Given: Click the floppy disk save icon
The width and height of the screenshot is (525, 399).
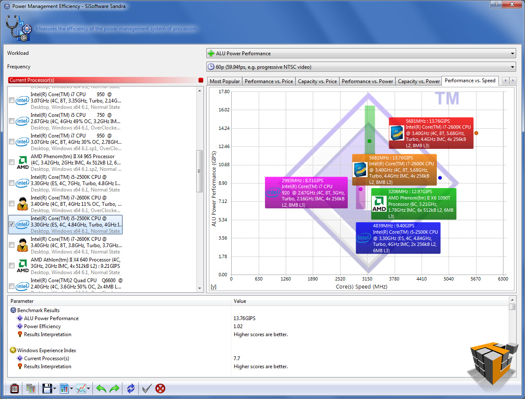Looking at the screenshot, I should tap(47, 388).
